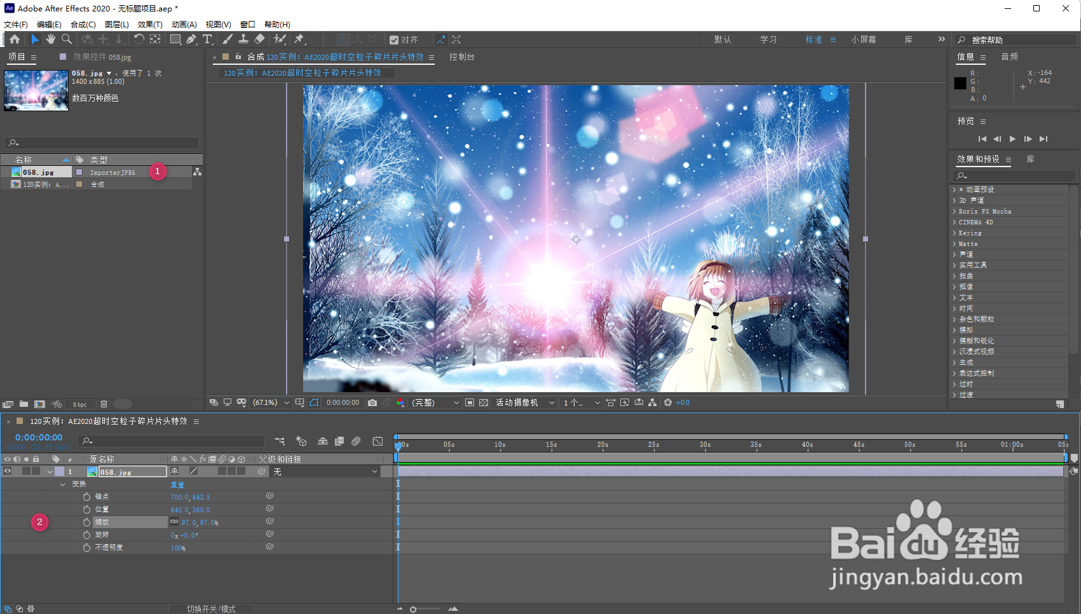The image size is (1081, 614).
Task: Select the Roto Brush tool
Action: point(280,39)
